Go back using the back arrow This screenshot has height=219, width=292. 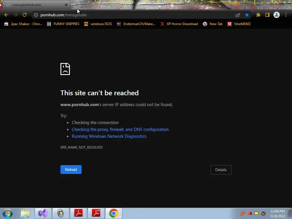click(6, 15)
